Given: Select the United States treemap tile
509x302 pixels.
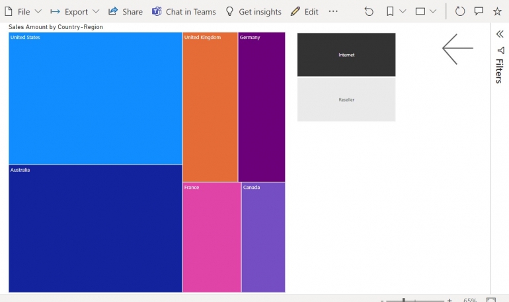Looking at the screenshot, I should [95, 98].
